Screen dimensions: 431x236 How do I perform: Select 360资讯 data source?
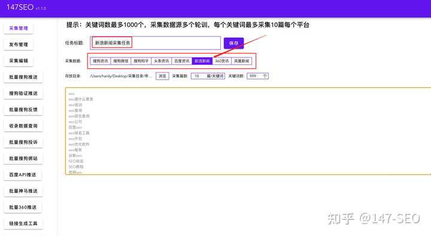coord(222,60)
